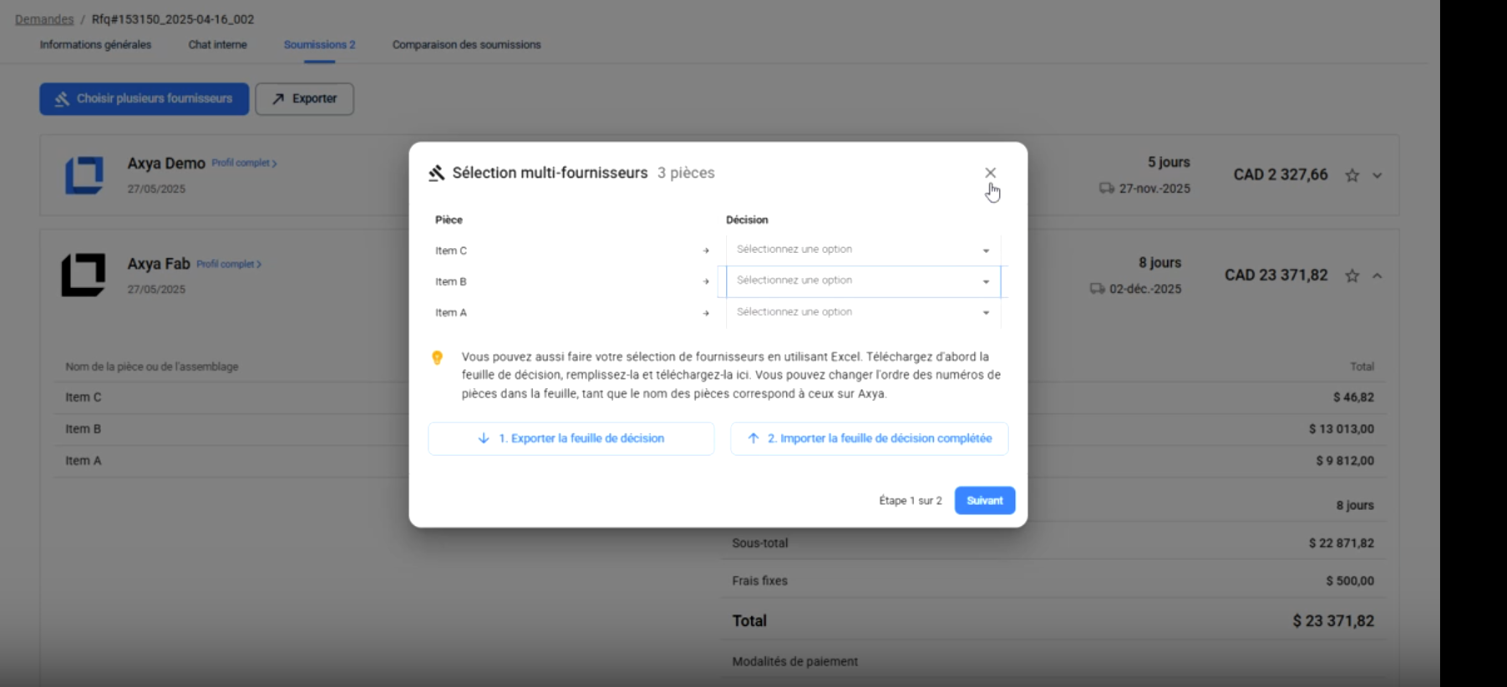Star the Axya Fab submission

tap(1352, 276)
